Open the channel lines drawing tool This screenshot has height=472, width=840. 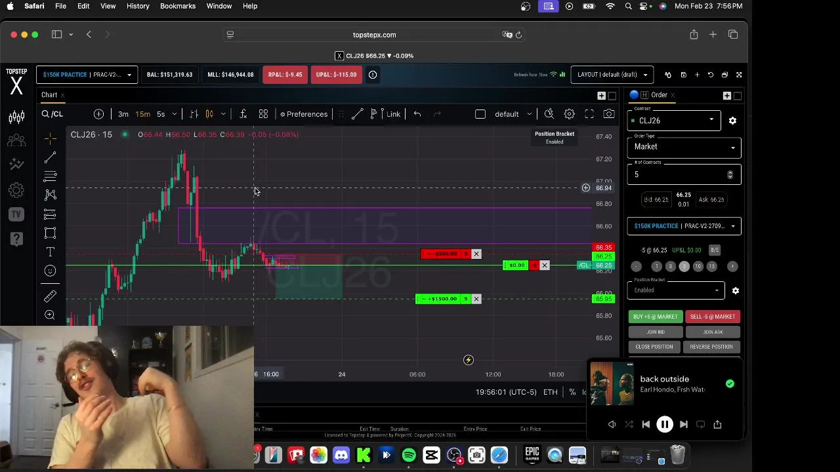[x=50, y=214]
